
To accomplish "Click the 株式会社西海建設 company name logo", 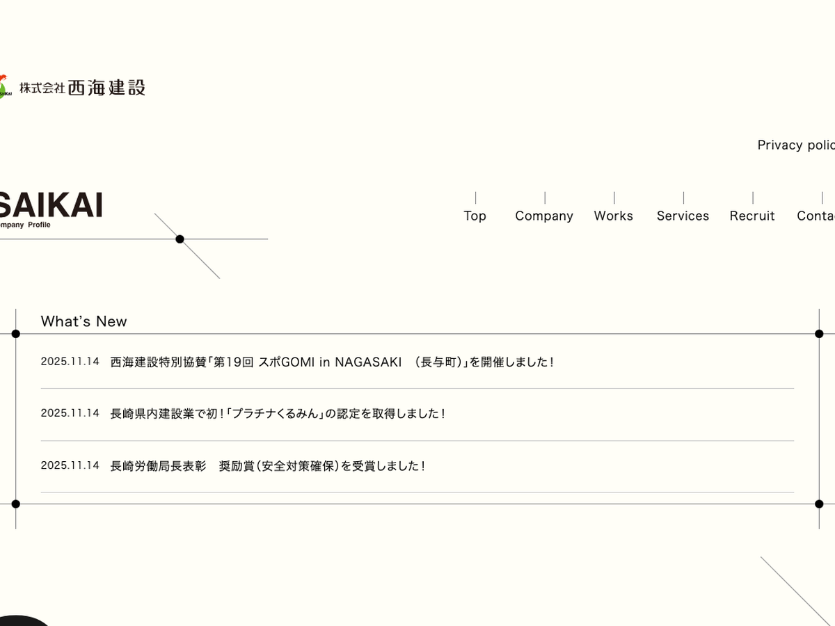I will pyautogui.click(x=82, y=88).
